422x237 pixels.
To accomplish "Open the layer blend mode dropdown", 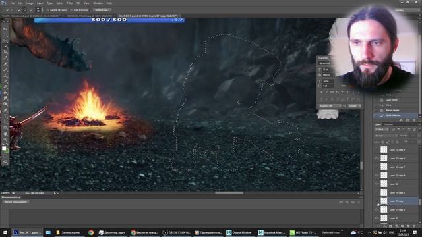I will pyautogui.click(x=386, y=136).
